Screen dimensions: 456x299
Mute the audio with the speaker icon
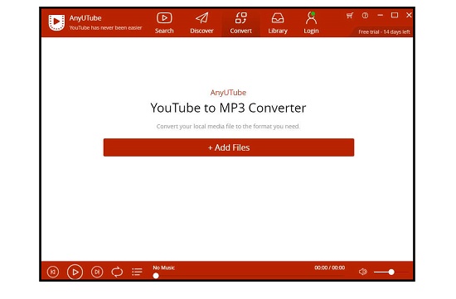pos(362,272)
